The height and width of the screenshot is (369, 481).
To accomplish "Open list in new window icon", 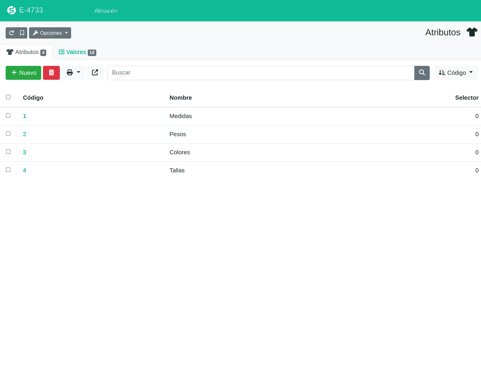I will 95,73.
